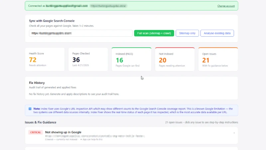Click Sync with Google Search Console heading

tap(52, 21)
